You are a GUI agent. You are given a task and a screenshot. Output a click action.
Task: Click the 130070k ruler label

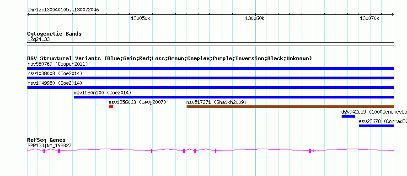[370, 18]
